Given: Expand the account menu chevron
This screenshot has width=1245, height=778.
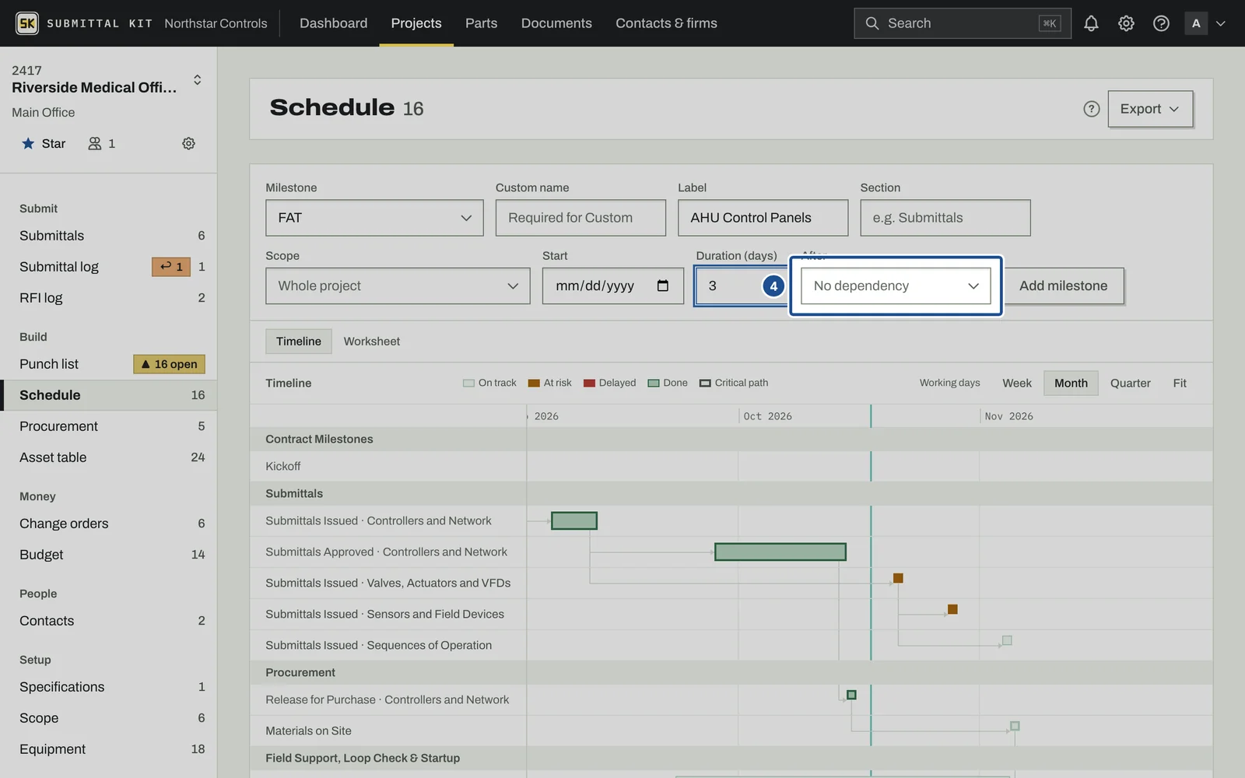Looking at the screenshot, I should coord(1221,23).
